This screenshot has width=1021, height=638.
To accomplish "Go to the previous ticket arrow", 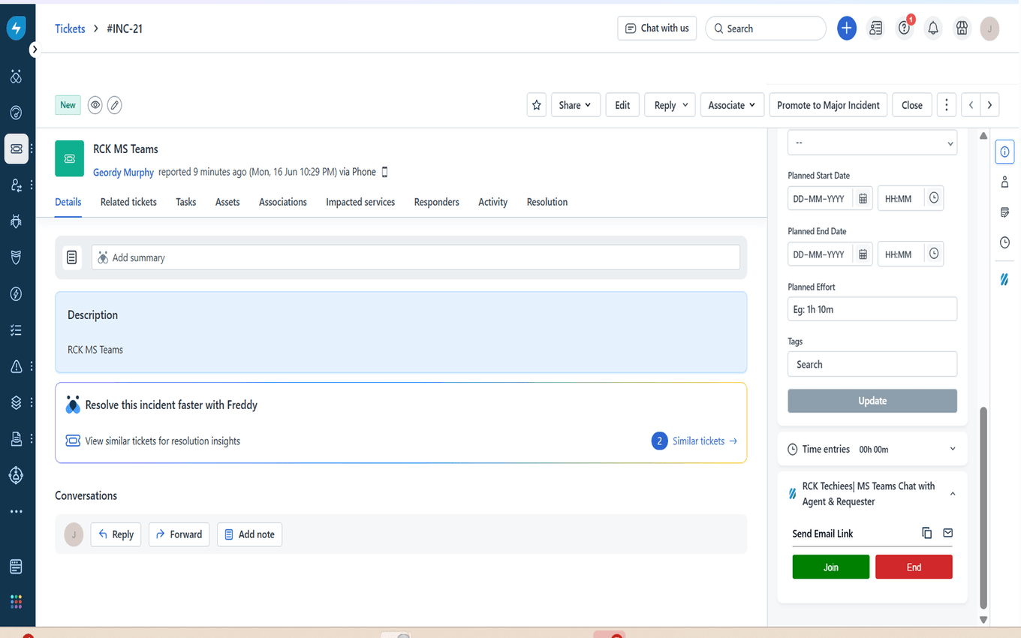I will tap(971, 105).
